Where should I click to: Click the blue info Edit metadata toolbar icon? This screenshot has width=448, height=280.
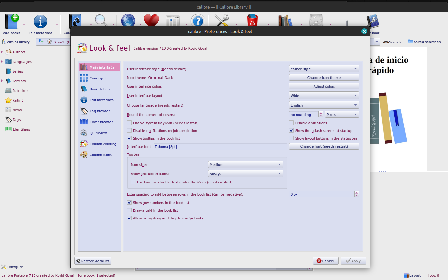pos(41,22)
